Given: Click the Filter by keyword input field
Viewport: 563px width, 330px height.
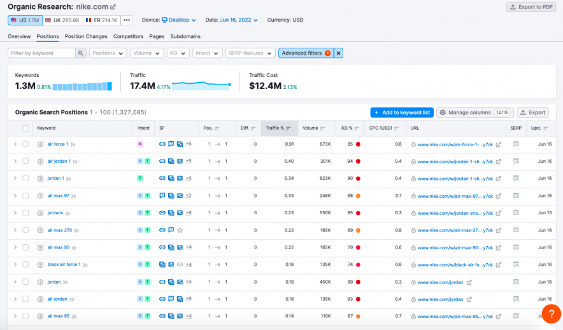Looking at the screenshot, I should pos(42,53).
